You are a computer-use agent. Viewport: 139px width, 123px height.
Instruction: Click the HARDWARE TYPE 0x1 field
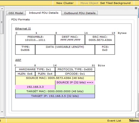point(35,69)
